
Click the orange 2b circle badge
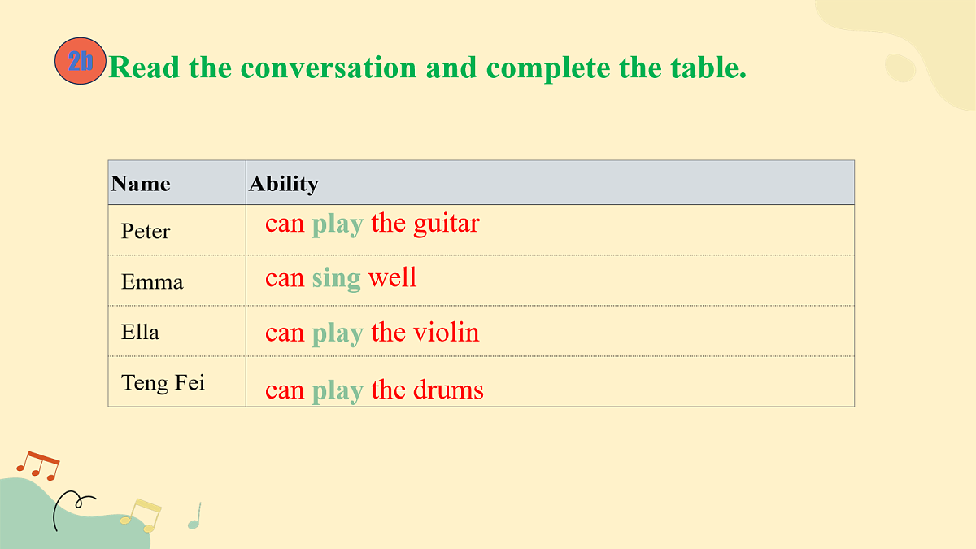pos(81,61)
